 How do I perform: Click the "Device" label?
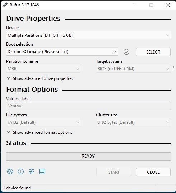(13, 28)
